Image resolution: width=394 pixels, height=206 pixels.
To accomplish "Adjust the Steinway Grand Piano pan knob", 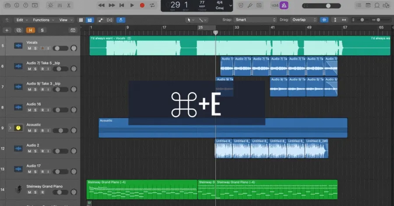I will pos(74,192).
